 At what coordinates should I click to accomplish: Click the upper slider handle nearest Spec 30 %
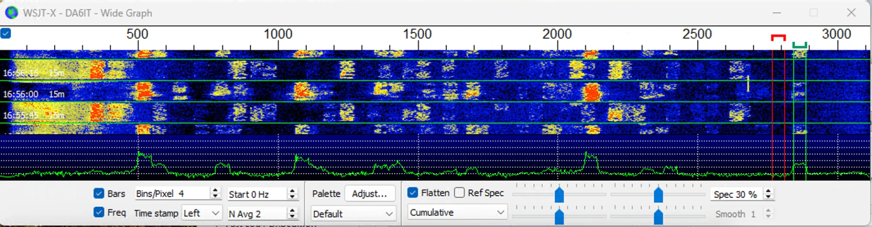pyautogui.click(x=658, y=195)
